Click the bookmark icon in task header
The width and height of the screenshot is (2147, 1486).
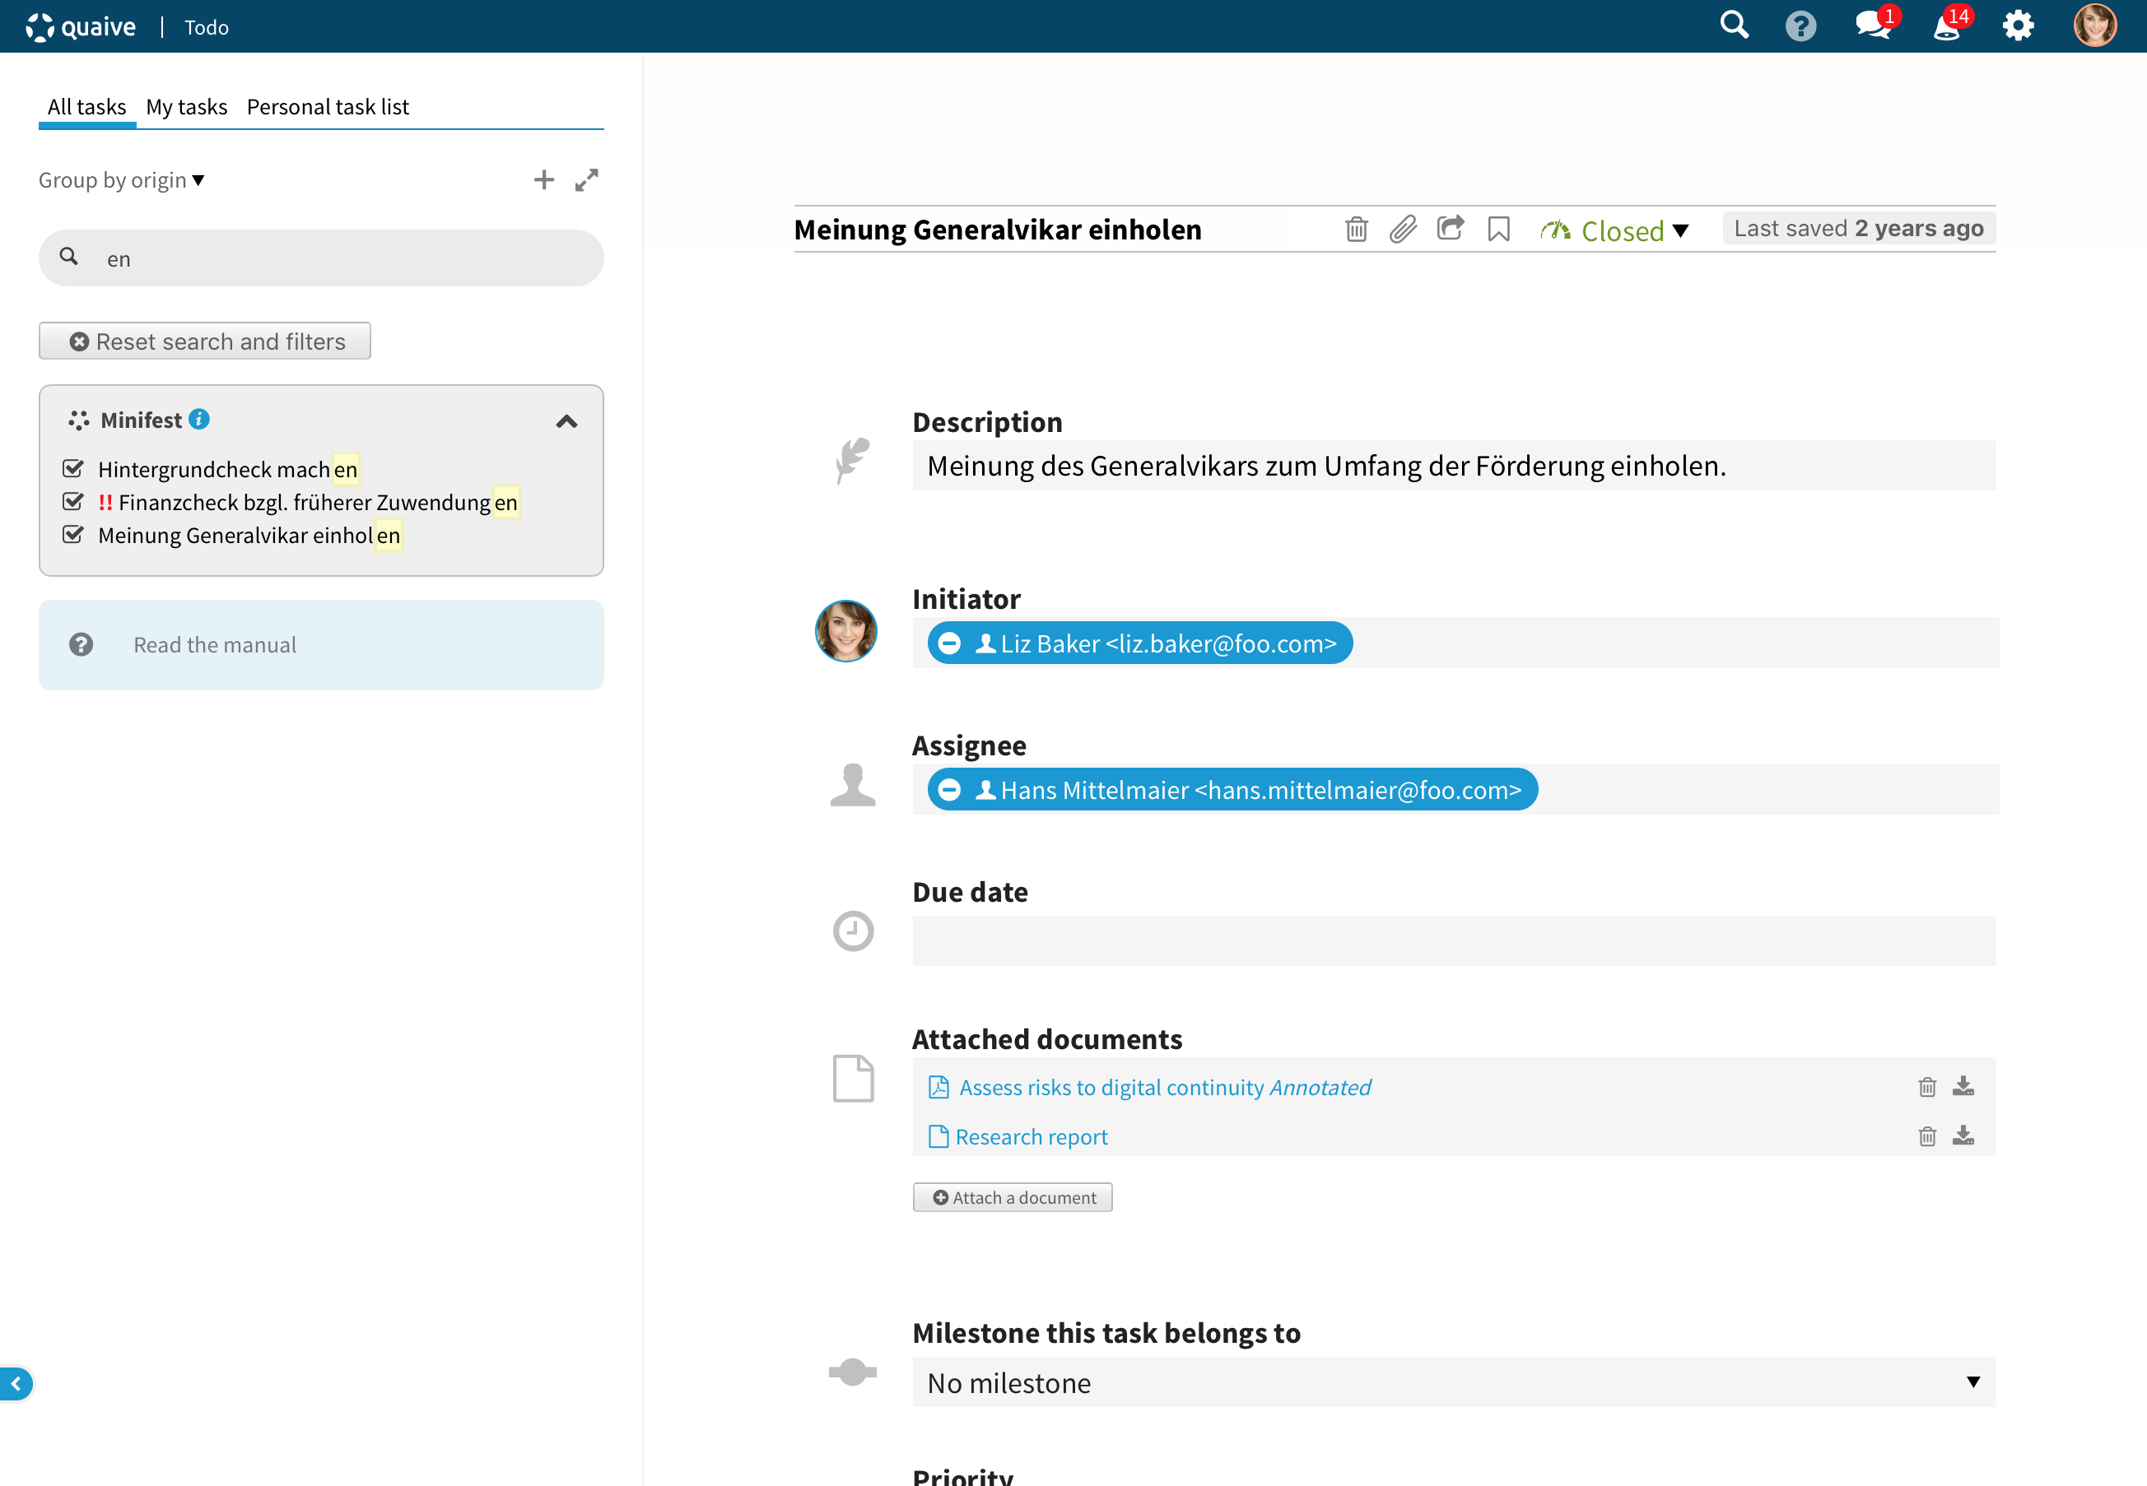point(1499,229)
